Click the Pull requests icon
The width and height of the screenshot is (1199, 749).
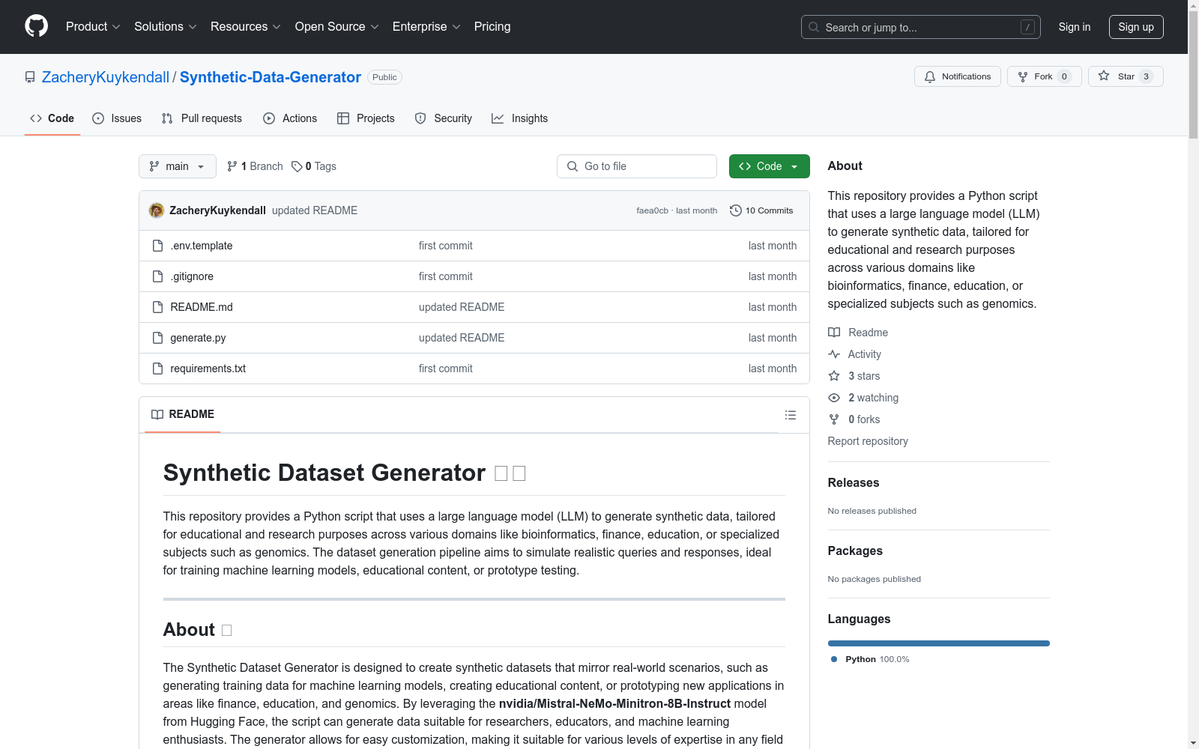pyautogui.click(x=167, y=118)
